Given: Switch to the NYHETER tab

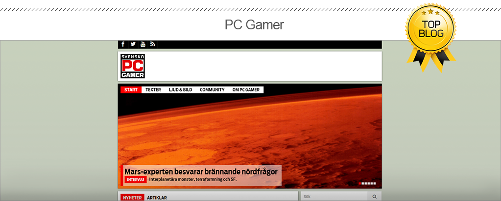Looking at the screenshot, I should coord(132,198).
